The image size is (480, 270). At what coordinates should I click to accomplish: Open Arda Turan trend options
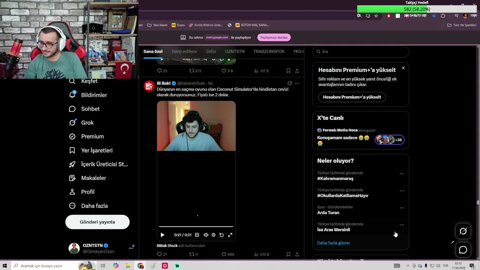pos(402,208)
